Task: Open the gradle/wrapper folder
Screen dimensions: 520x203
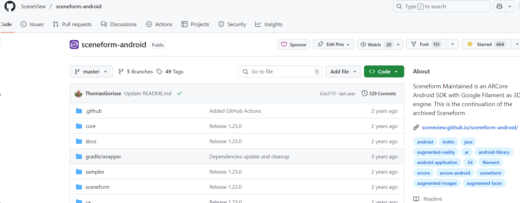Action: pyautogui.click(x=103, y=157)
